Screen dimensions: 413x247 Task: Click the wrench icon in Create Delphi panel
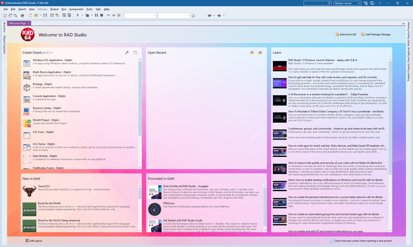tap(127, 53)
